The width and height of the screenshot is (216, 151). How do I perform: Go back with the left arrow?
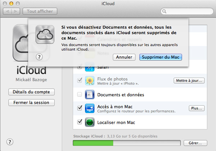pyautogui.click(x=7, y=11)
